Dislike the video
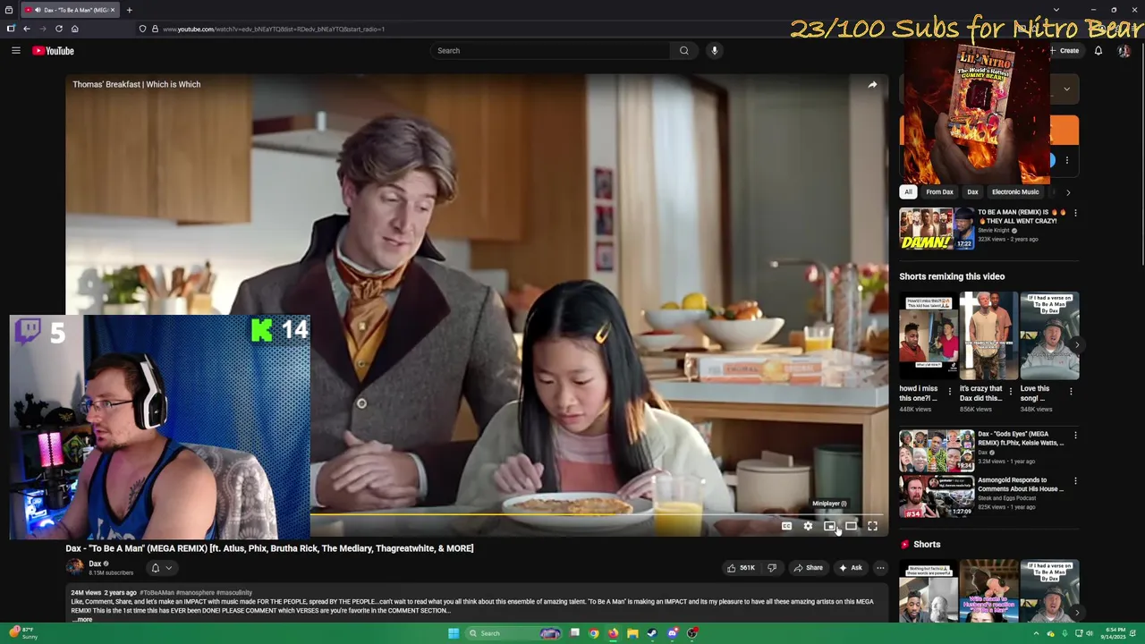The image size is (1145, 644). click(772, 568)
